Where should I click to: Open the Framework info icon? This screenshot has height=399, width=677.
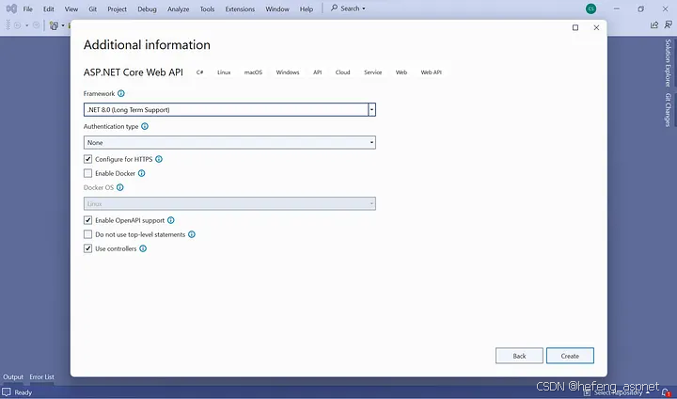[121, 93]
